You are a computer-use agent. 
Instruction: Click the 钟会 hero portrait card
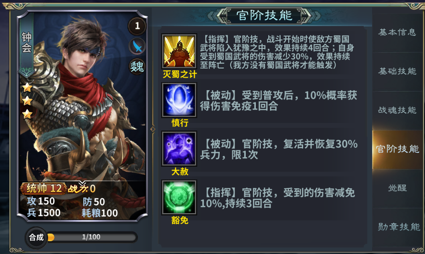point(83,116)
